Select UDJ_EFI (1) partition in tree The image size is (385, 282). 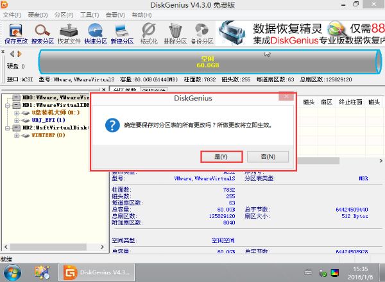click(x=48, y=120)
